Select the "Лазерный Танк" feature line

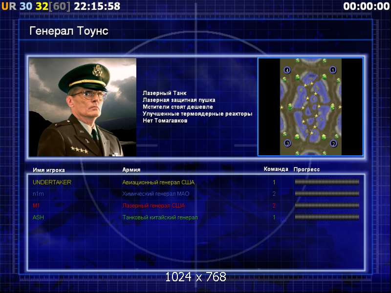tap(165, 93)
